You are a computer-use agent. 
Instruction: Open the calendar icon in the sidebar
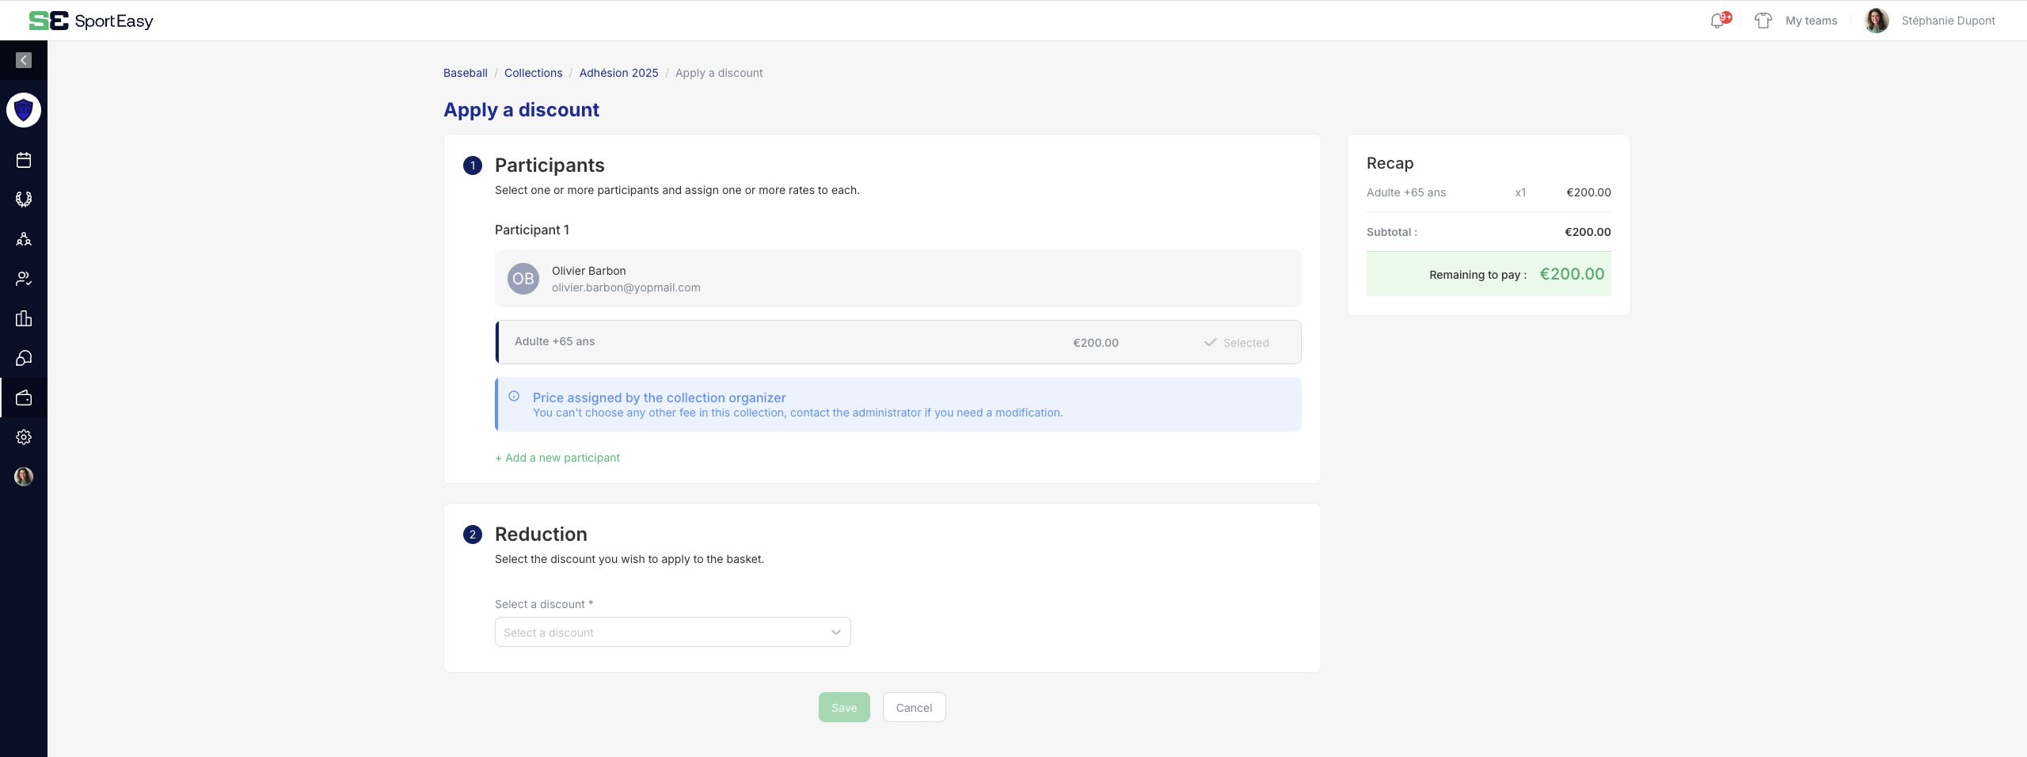[24, 160]
